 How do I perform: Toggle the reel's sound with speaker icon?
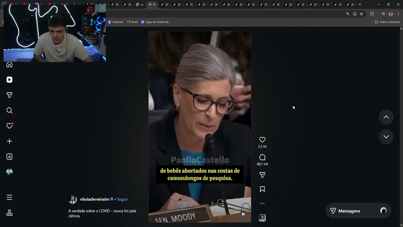point(243,214)
